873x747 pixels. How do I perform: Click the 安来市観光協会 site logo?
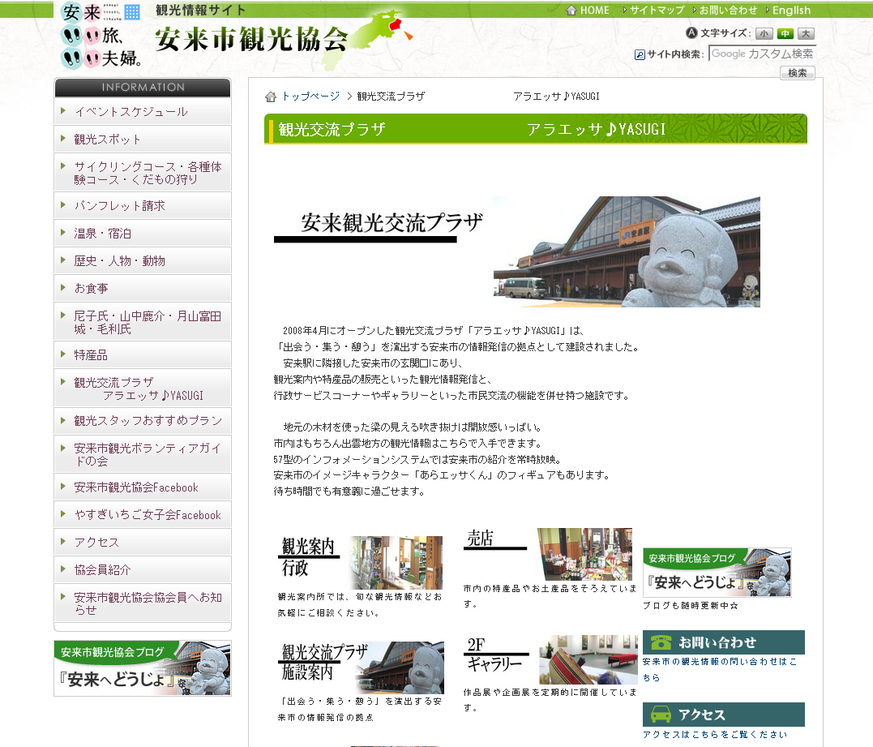click(x=251, y=39)
